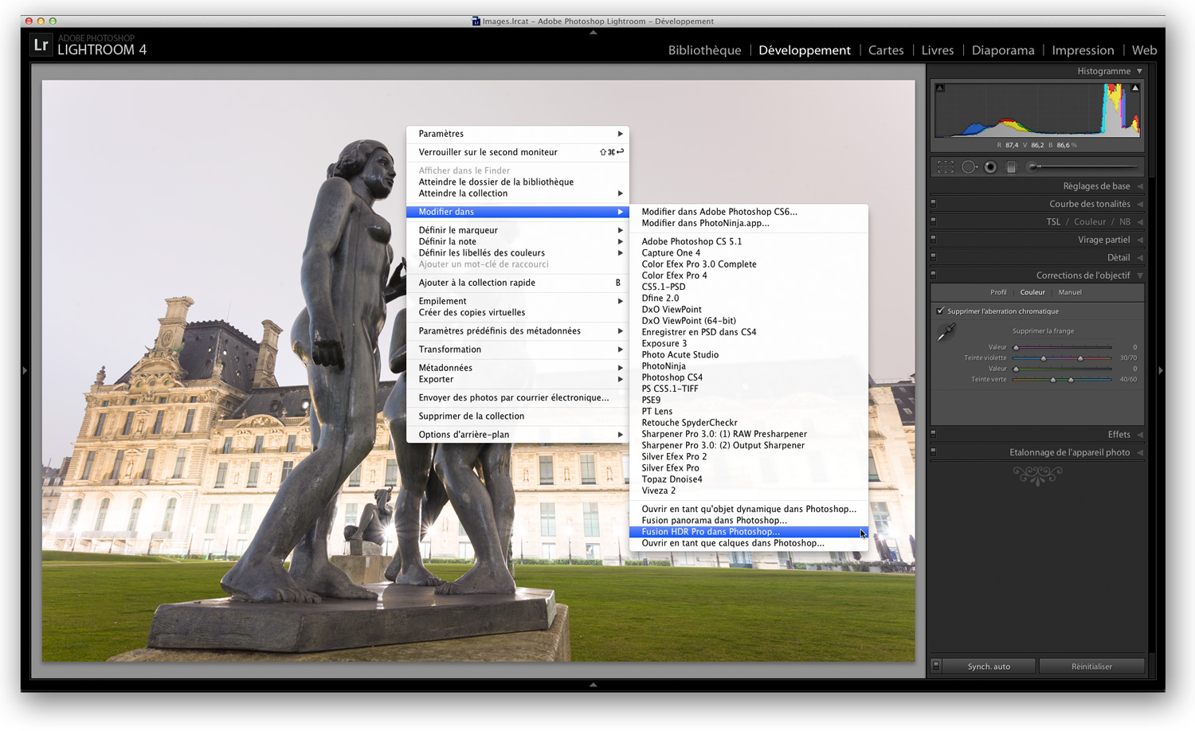Show the bottom filmstrip panel arrow
This screenshot has width=1195, height=731.
click(x=593, y=684)
